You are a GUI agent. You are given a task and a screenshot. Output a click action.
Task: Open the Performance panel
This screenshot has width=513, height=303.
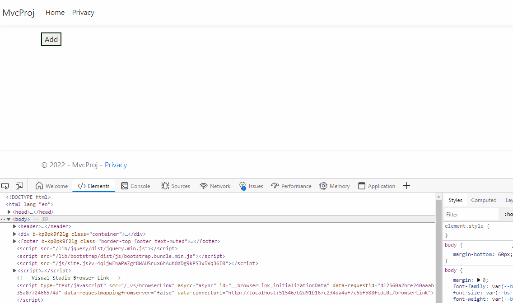291,186
